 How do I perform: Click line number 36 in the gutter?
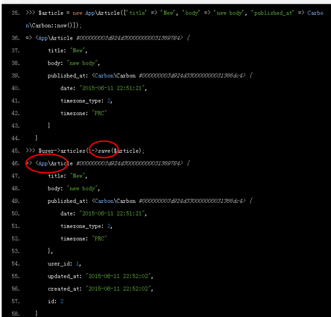click(x=16, y=38)
